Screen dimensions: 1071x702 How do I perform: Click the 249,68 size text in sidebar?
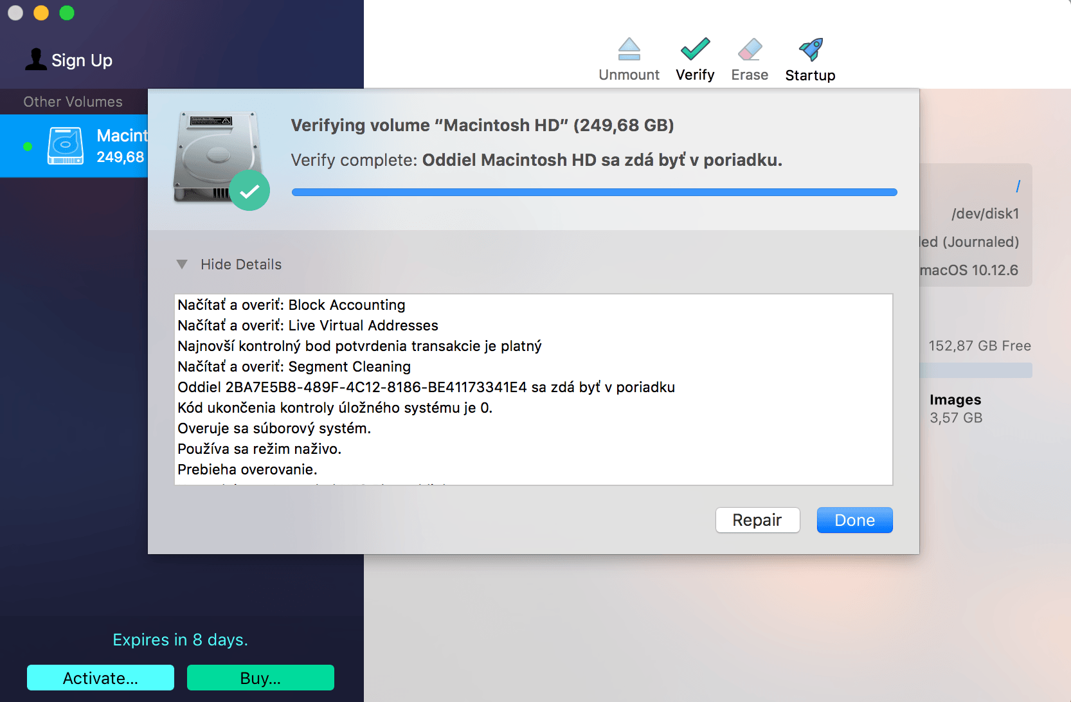[120, 157]
